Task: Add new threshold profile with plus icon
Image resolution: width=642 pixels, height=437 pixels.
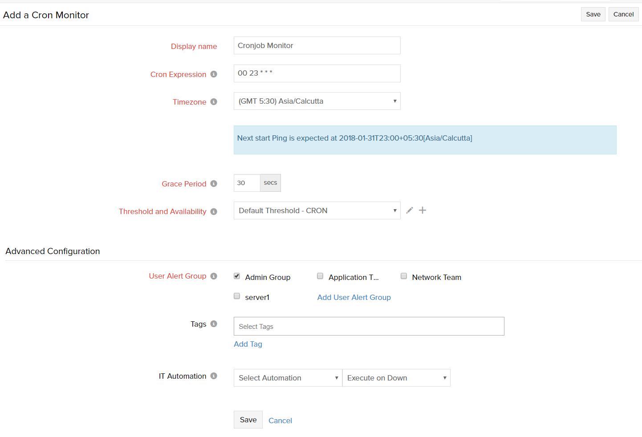Action: point(423,210)
